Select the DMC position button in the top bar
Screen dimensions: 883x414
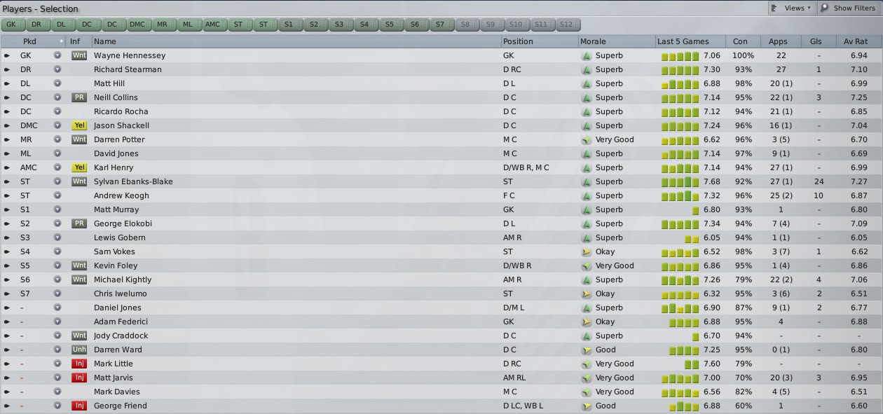click(137, 25)
